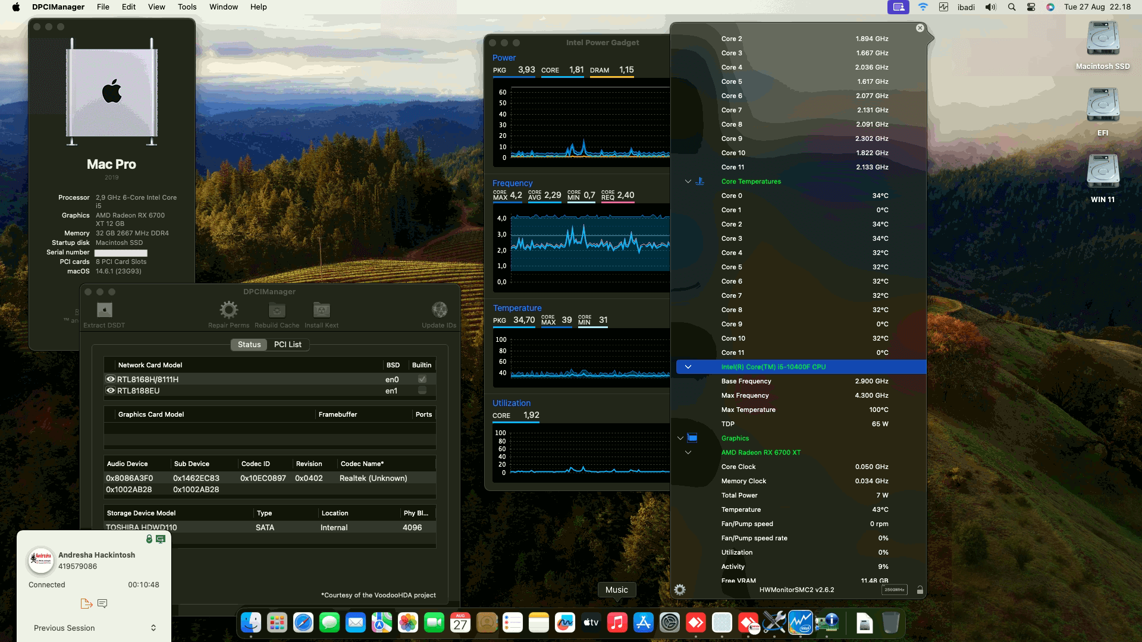
Task: Open Photos from the Dock
Action: point(408,622)
